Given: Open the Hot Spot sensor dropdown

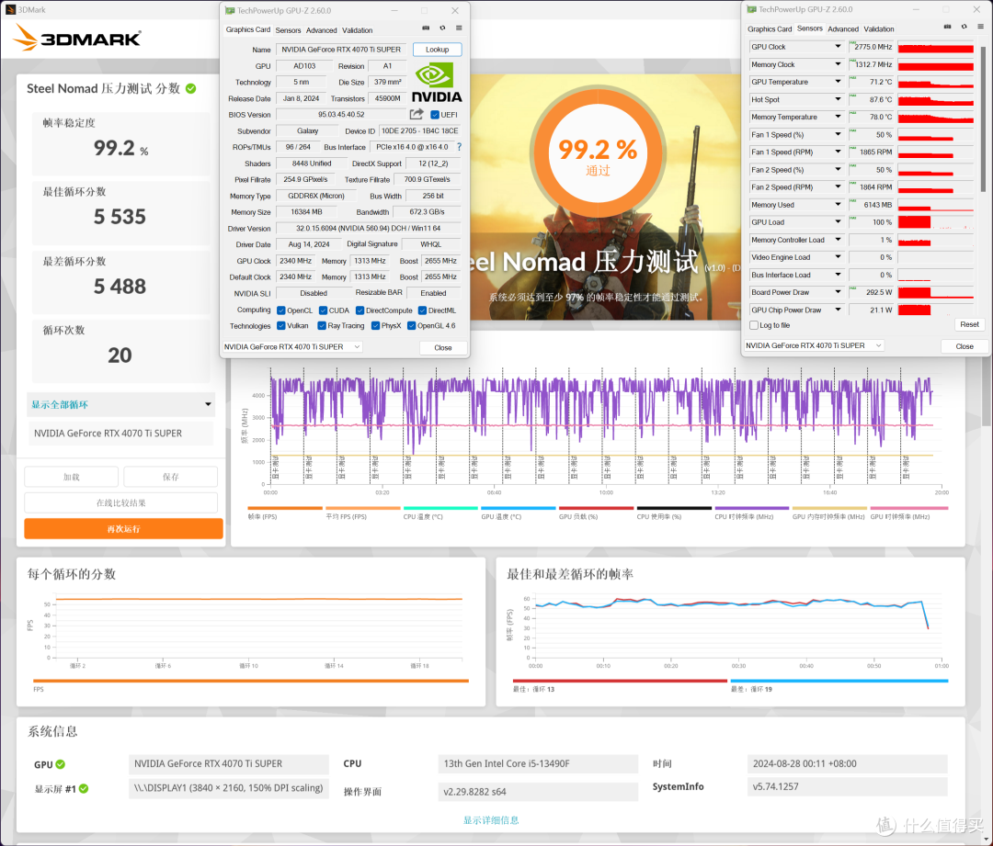Looking at the screenshot, I should (838, 99).
